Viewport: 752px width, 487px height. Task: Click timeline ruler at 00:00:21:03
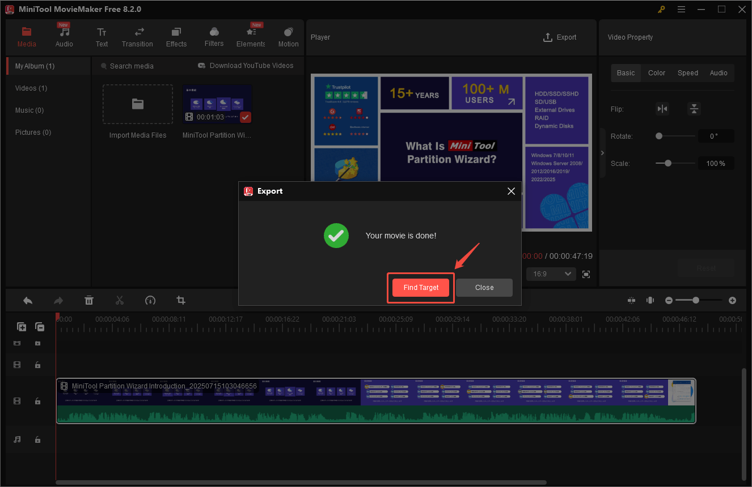point(339,319)
